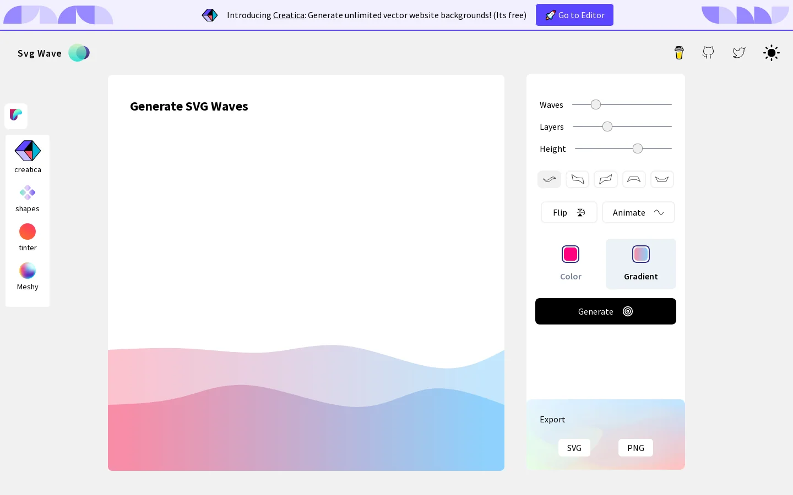Click the Svg Wave title text

click(x=40, y=53)
